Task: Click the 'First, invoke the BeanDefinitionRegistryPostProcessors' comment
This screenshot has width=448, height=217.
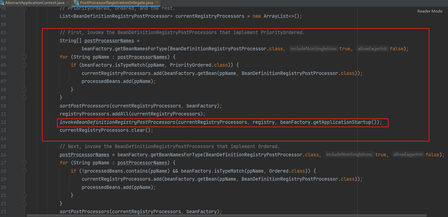Action: 182,33
